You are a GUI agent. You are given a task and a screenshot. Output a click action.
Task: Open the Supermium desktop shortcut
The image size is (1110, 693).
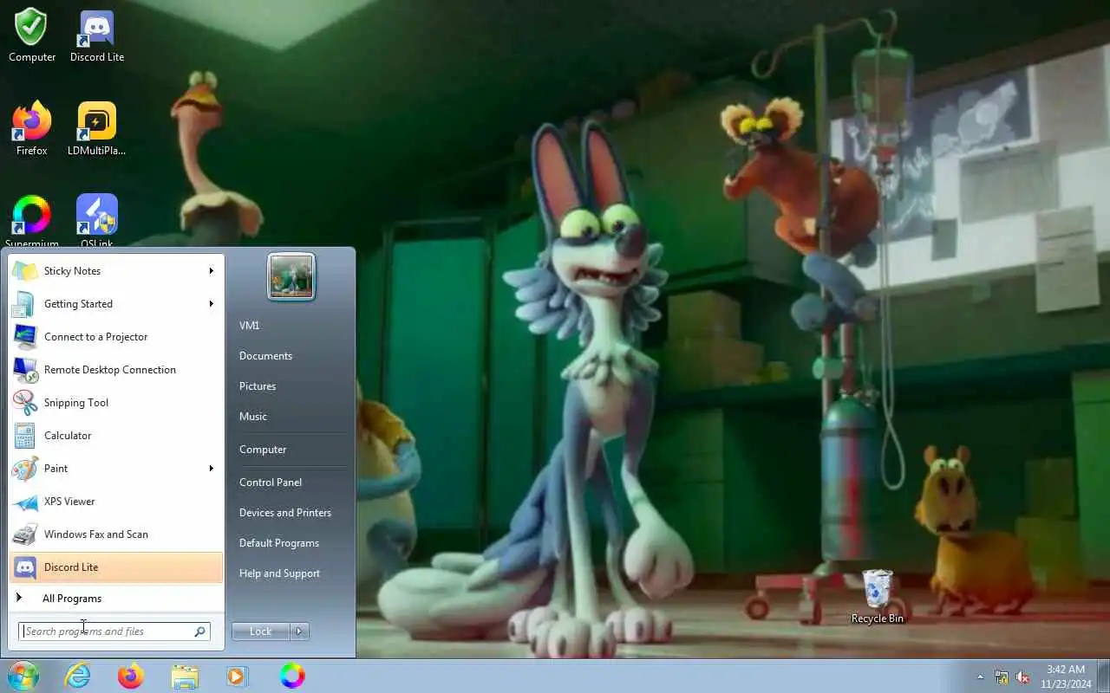(32, 222)
